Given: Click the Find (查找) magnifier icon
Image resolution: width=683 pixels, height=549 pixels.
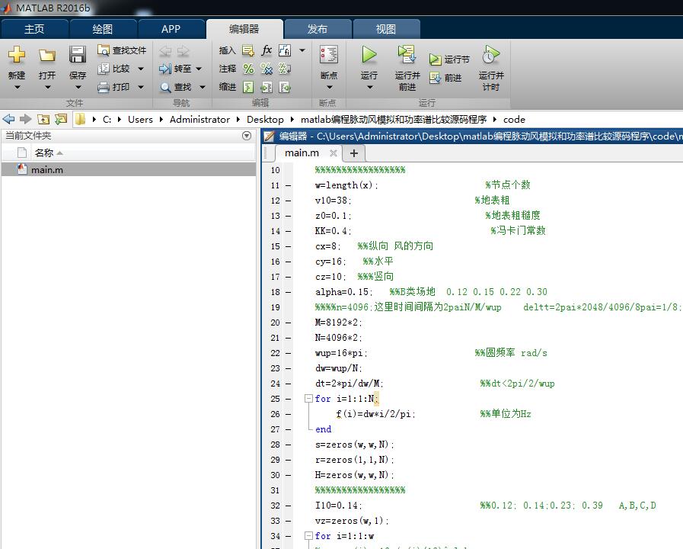Looking at the screenshot, I should coord(165,87).
